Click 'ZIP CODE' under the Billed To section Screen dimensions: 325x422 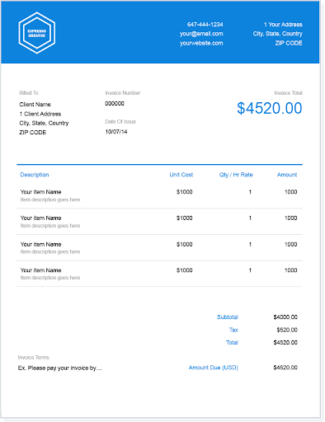[32, 133]
